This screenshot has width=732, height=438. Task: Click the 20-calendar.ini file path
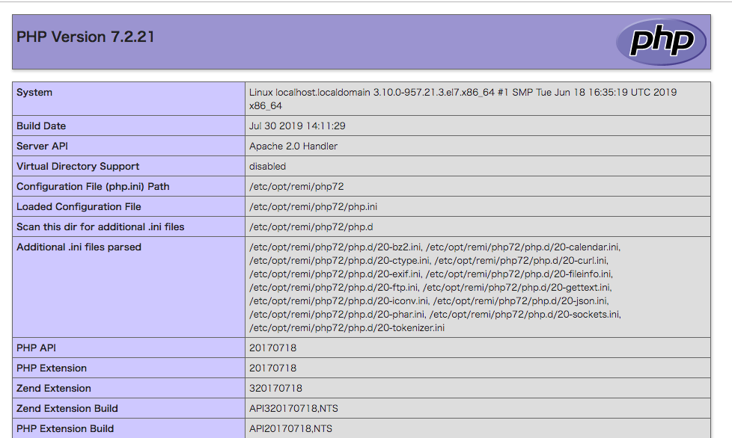pos(522,247)
